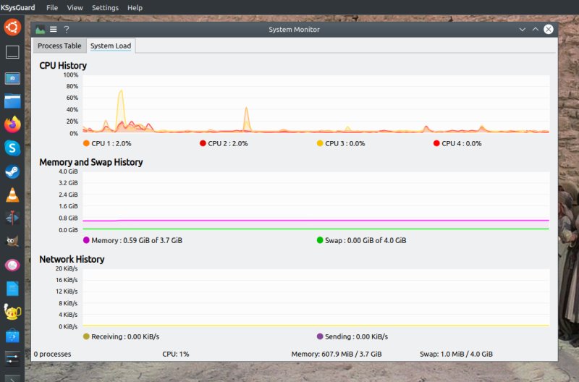Launch GIMP from the dock
Screen dimensions: 579x382
coord(12,242)
